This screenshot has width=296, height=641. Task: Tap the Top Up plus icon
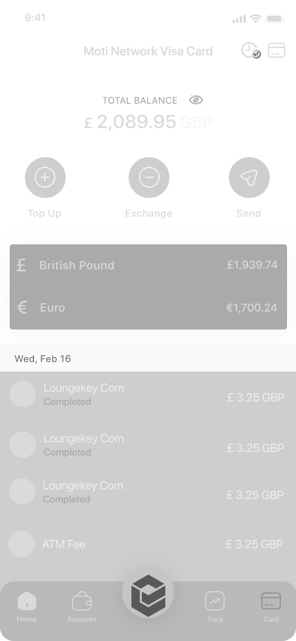pyautogui.click(x=45, y=177)
